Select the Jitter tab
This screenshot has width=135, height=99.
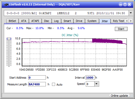coord(105,21)
